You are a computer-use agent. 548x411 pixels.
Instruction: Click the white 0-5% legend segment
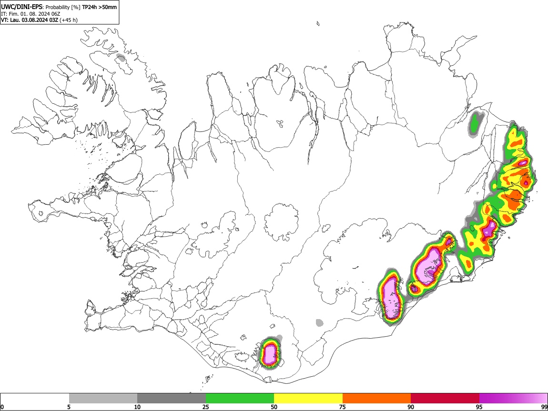(35, 399)
